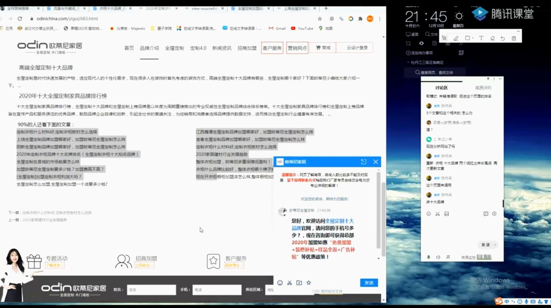The height and width of the screenshot is (308, 551).
Task: Open 新闻资讯 in site navigation
Action: pyautogui.click(x=222, y=48)
